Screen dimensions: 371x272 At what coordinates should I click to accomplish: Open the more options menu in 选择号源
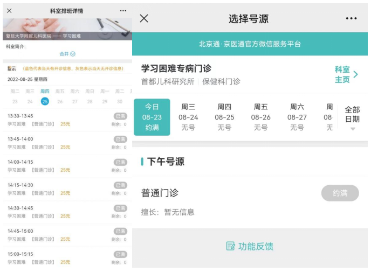tap(351, 18)
